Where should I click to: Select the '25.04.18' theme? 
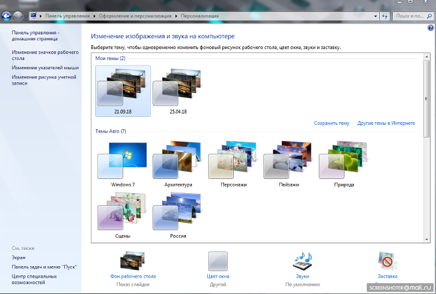[x=178, y=91]
